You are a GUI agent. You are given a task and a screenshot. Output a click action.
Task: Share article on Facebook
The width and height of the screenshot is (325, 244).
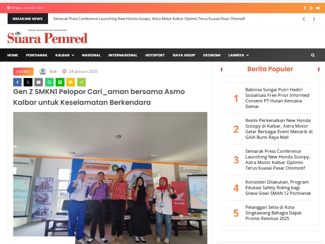point(18,82)
